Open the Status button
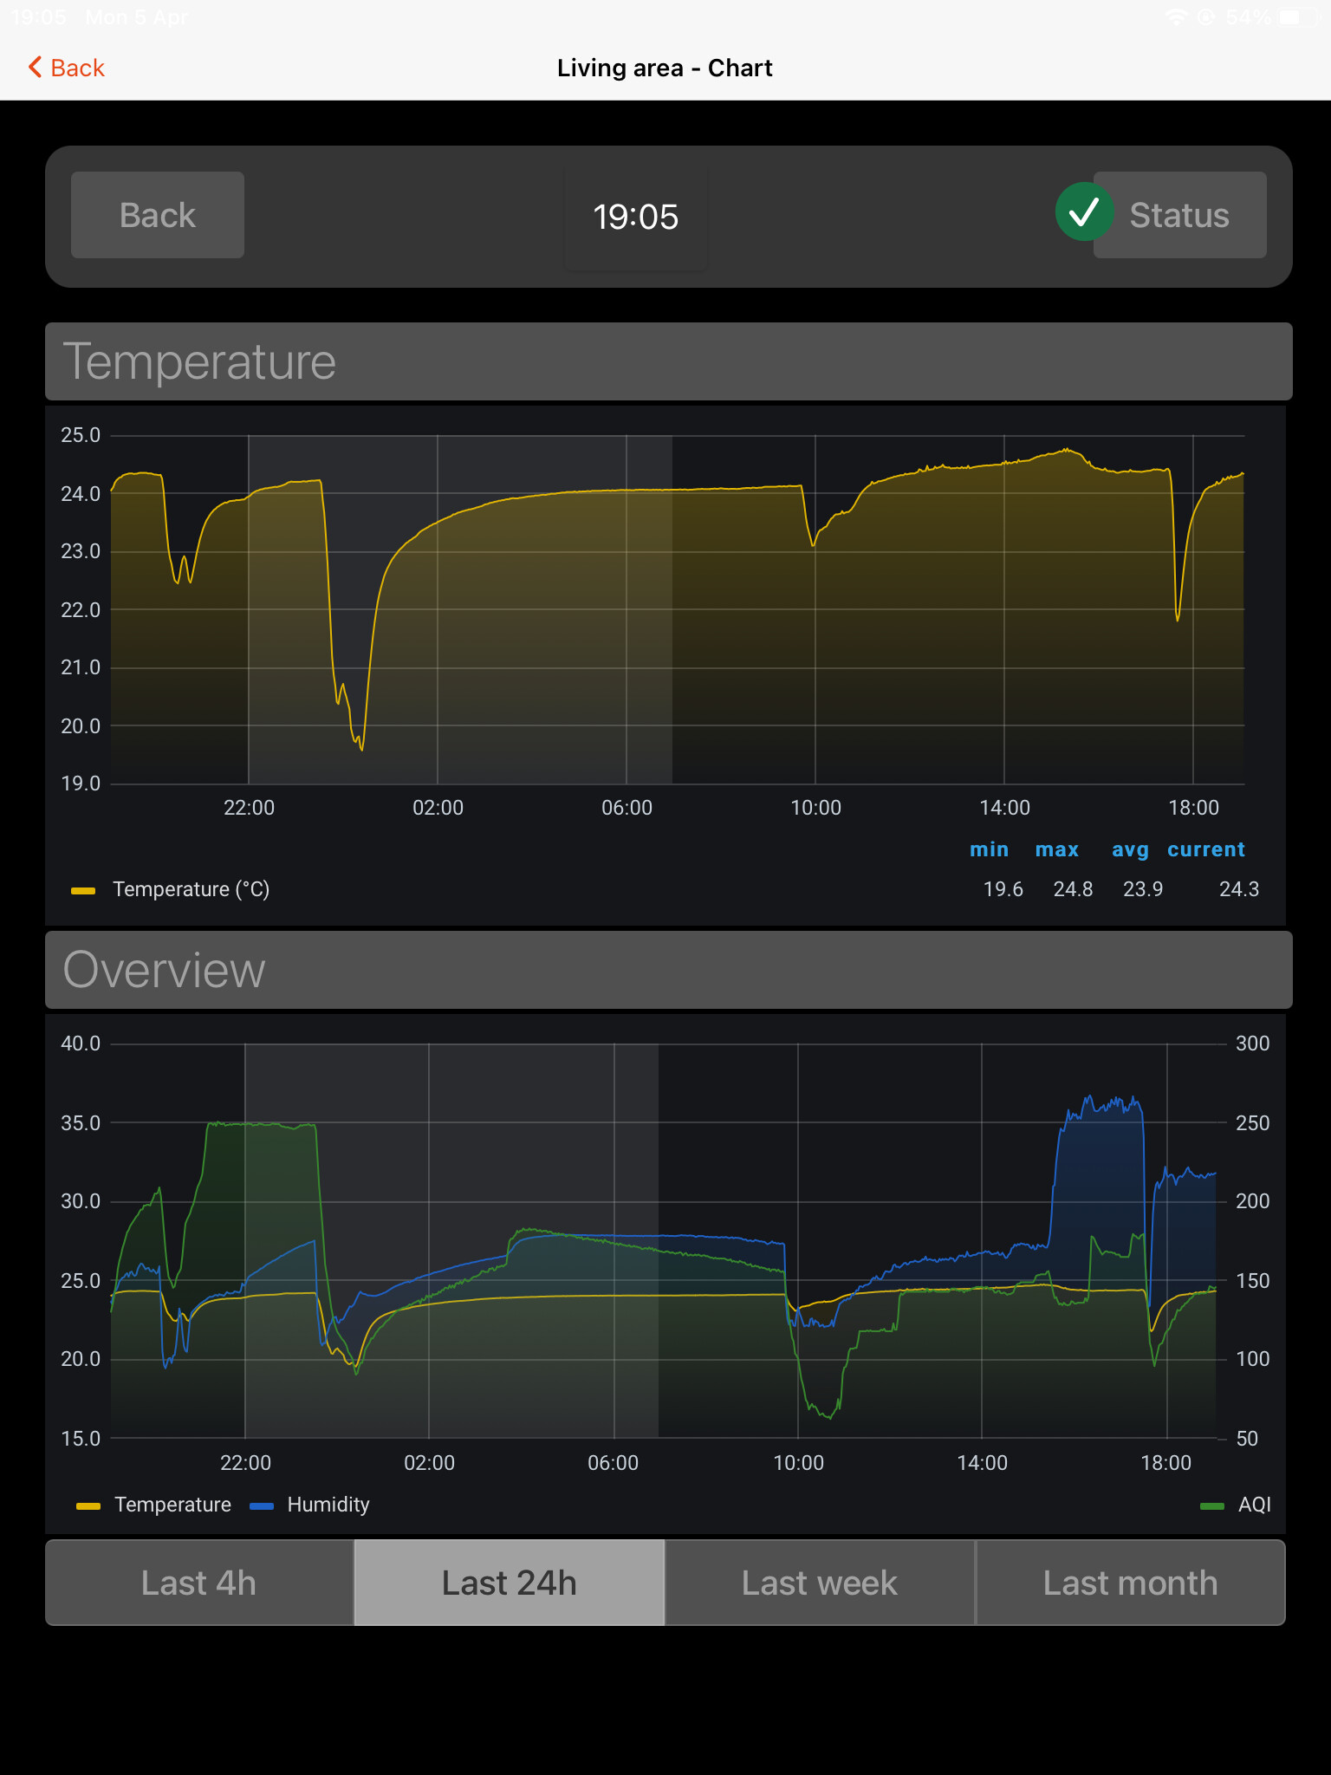The width and height of the screenshot is (1331, 1775). pos(1179,215)
